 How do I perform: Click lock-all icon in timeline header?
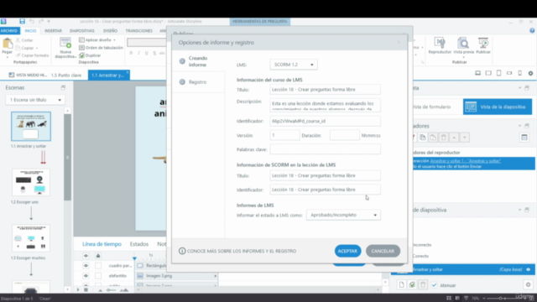click(x=98, y=256)
